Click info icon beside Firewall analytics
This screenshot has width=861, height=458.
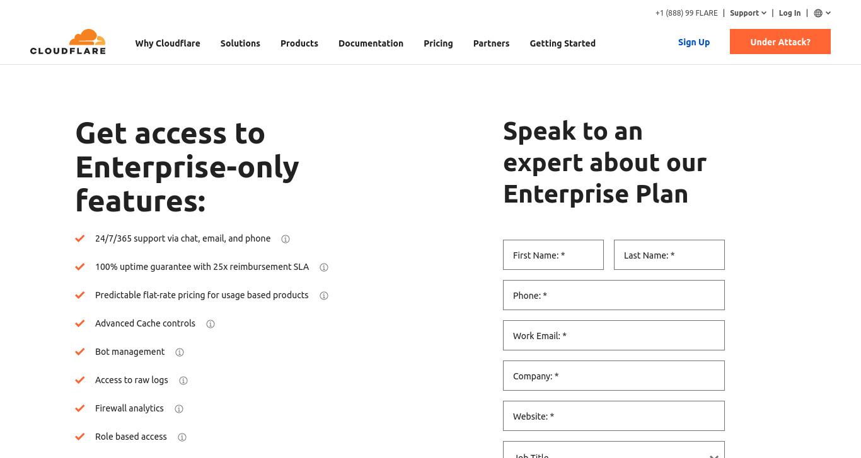point(179,409)
